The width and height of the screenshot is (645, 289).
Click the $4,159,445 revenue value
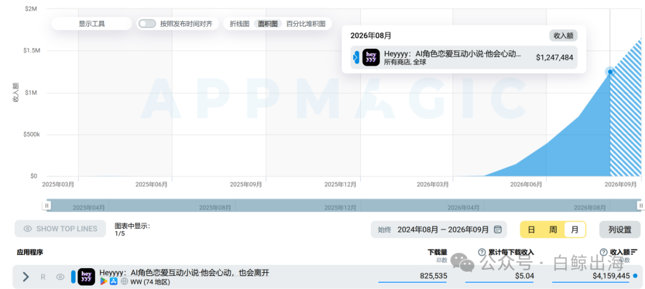tap(611, 276)
